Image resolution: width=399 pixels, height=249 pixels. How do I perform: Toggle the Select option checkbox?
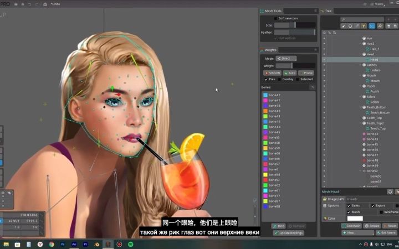tap(349, 205)
